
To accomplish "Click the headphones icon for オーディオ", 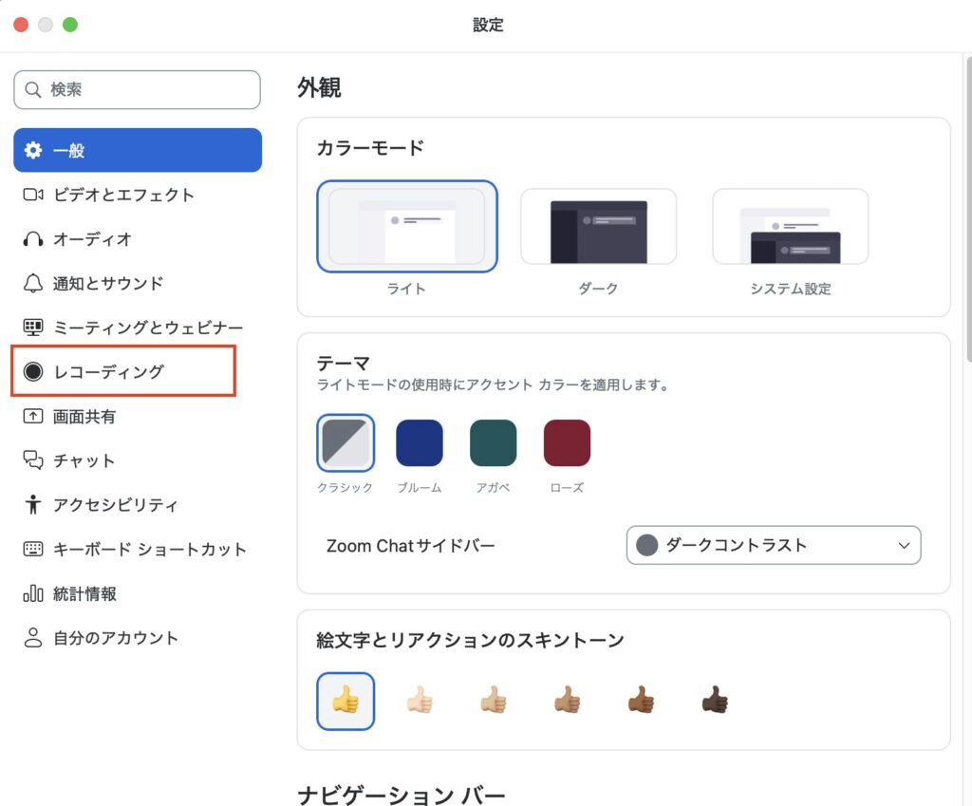I will pos(33,239).
